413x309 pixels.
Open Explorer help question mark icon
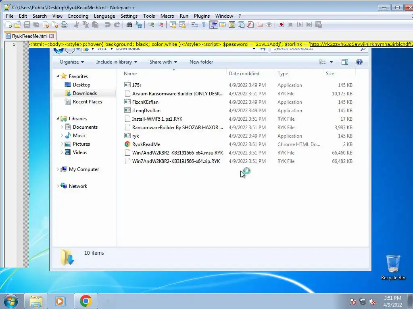click(359, 62)
